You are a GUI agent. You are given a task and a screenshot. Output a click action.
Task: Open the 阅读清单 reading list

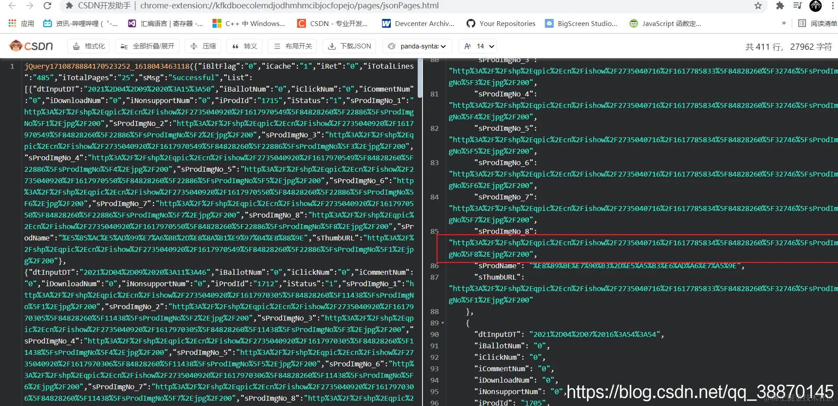pos(817,23)
